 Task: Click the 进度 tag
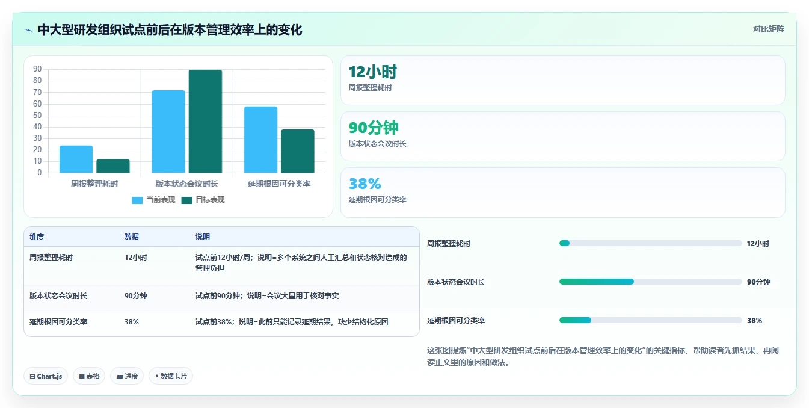click(x=127, y=376)
